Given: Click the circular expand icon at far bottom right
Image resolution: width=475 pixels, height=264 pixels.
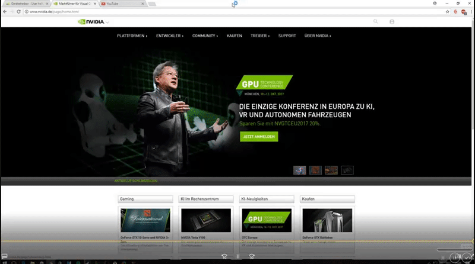Looking at the screenshot, I should pos(467,257).
